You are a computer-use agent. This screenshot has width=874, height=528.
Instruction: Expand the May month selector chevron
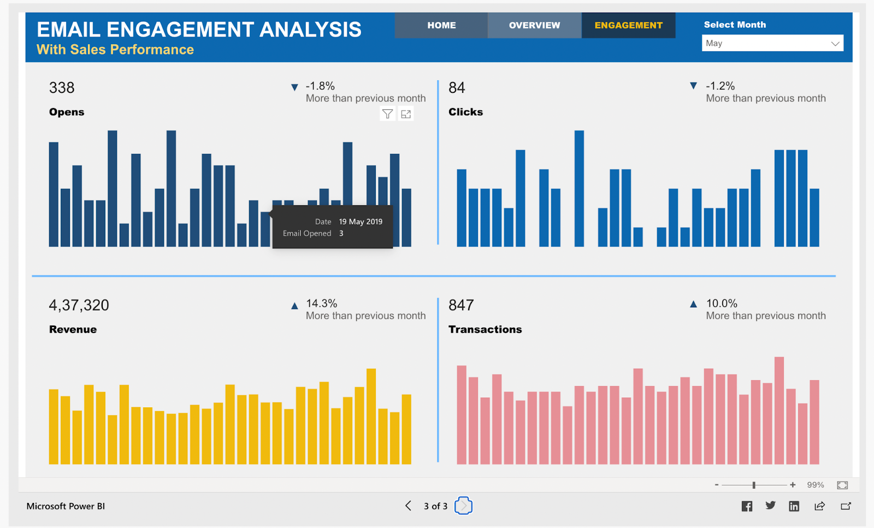(835, 43)
